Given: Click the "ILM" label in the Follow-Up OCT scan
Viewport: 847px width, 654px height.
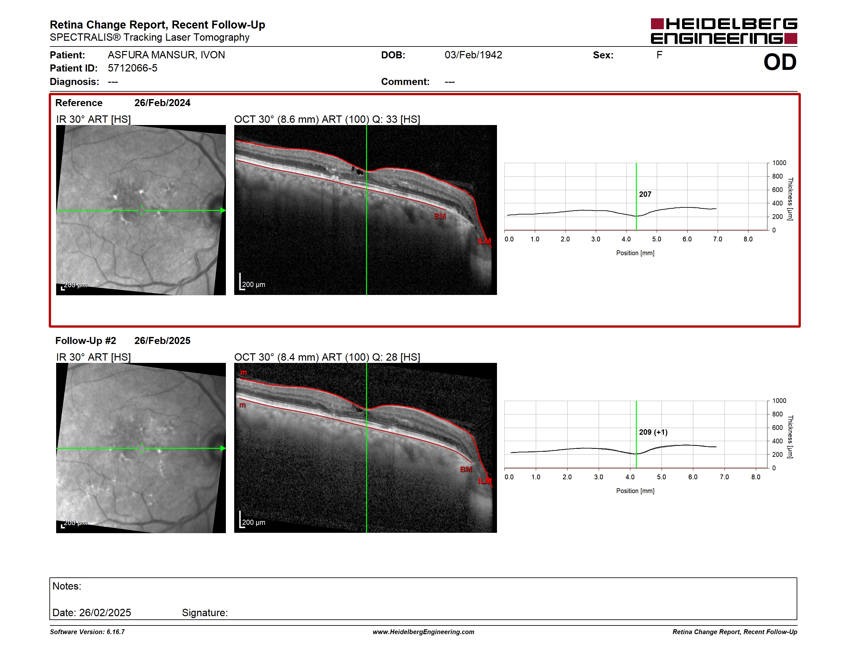Looking at the screenshot, I should click(484, 481).
